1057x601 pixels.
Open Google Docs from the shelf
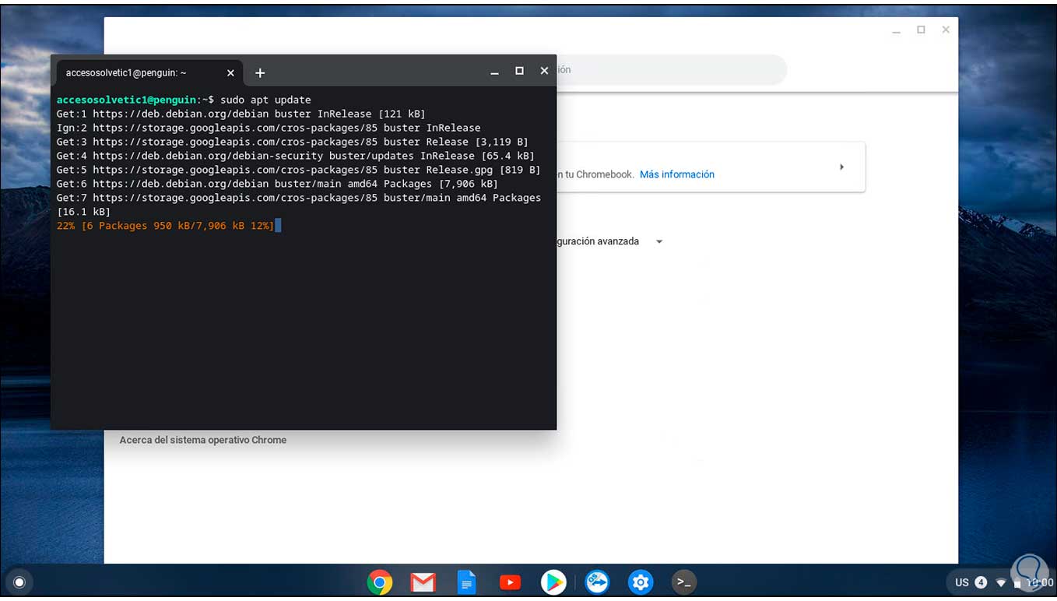point(466,582)
